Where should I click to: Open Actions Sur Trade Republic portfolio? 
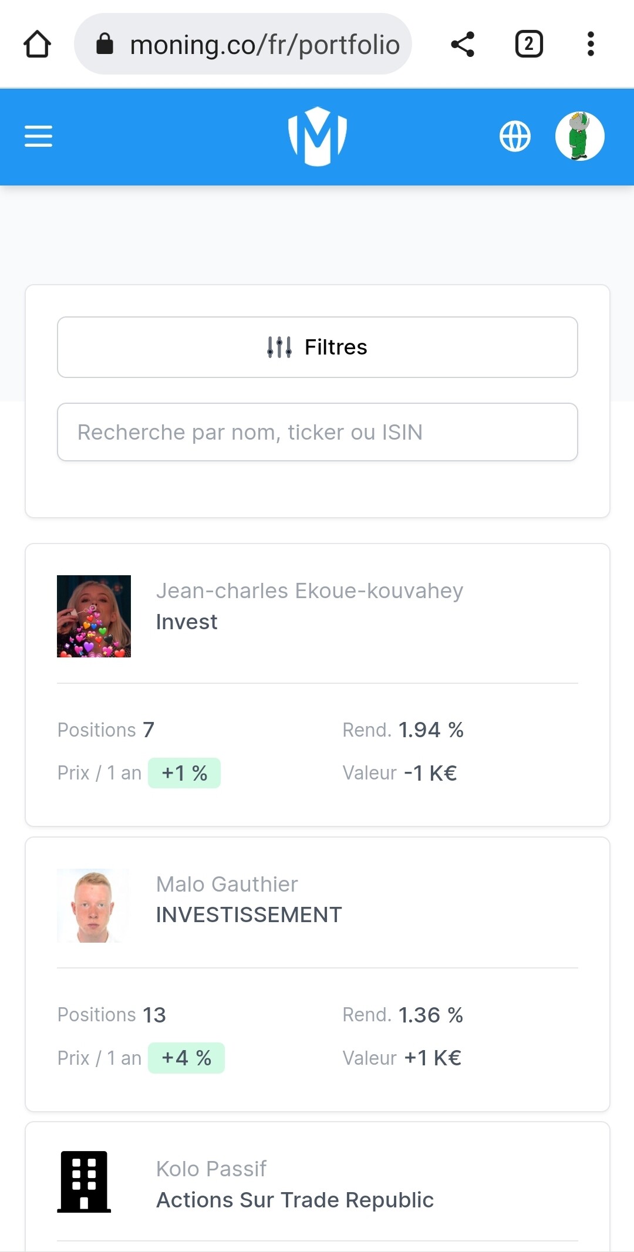pos(295,1200)
